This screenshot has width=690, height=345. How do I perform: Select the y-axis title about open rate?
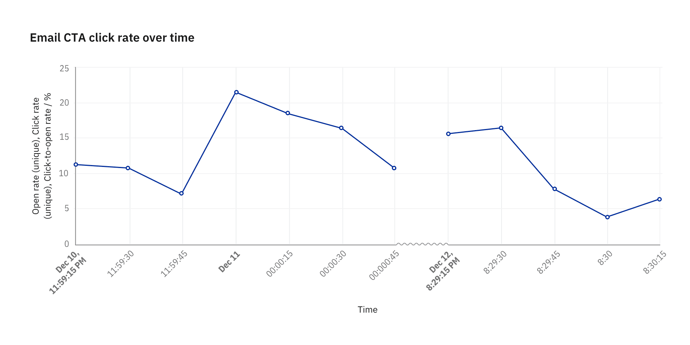pyautogui.click(x=42, y=156)
